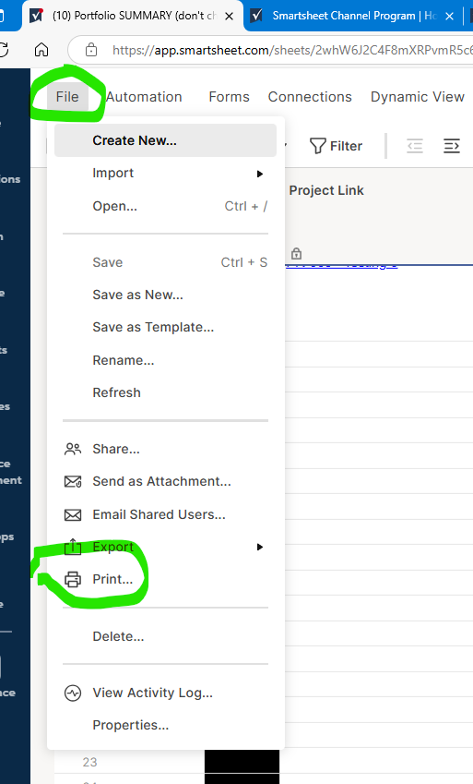Open the Dynamic View menu

point(418,97)
